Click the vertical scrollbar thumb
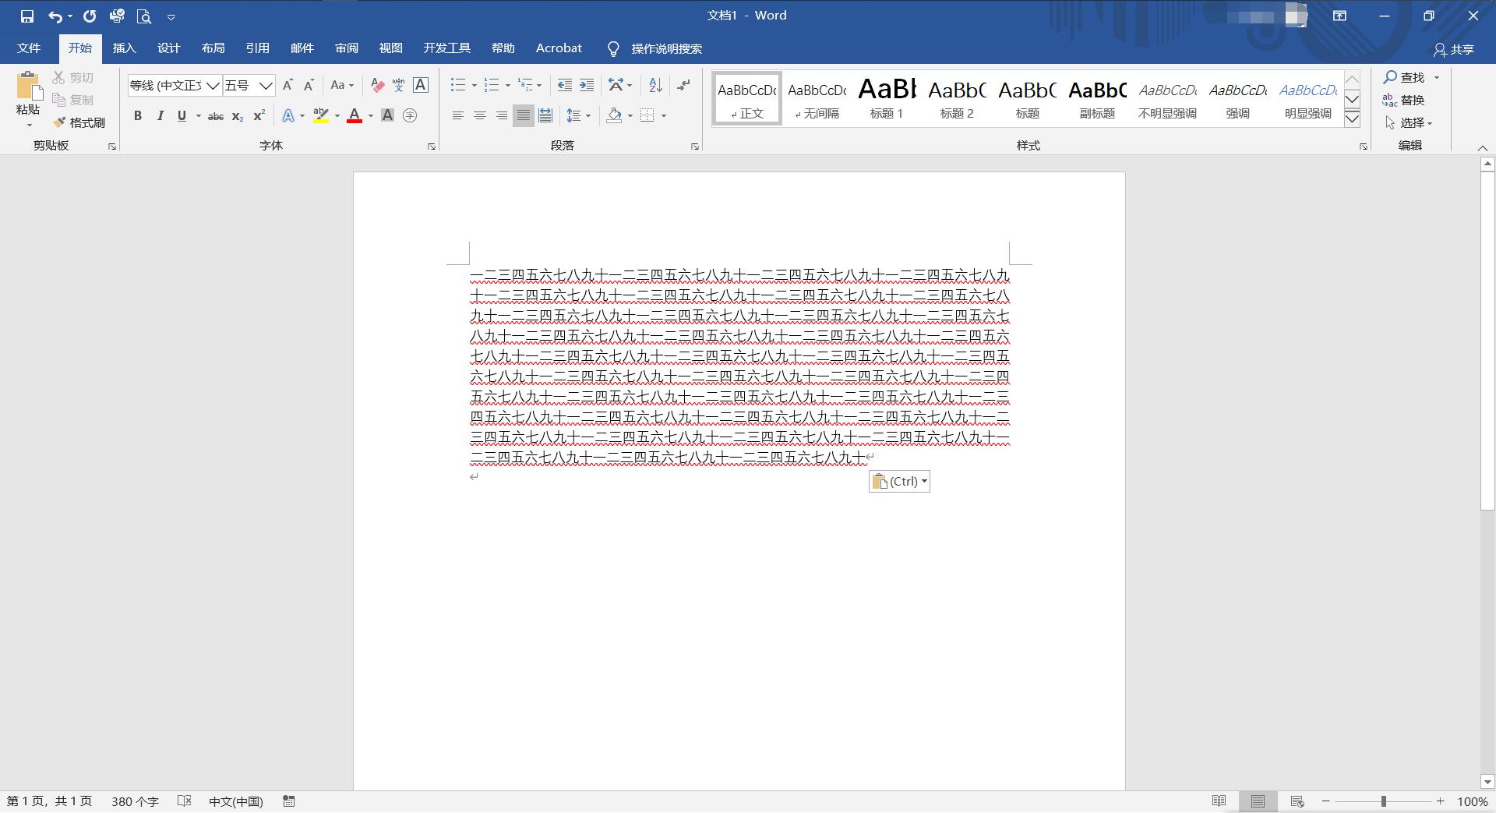 tap(1487, 341)
